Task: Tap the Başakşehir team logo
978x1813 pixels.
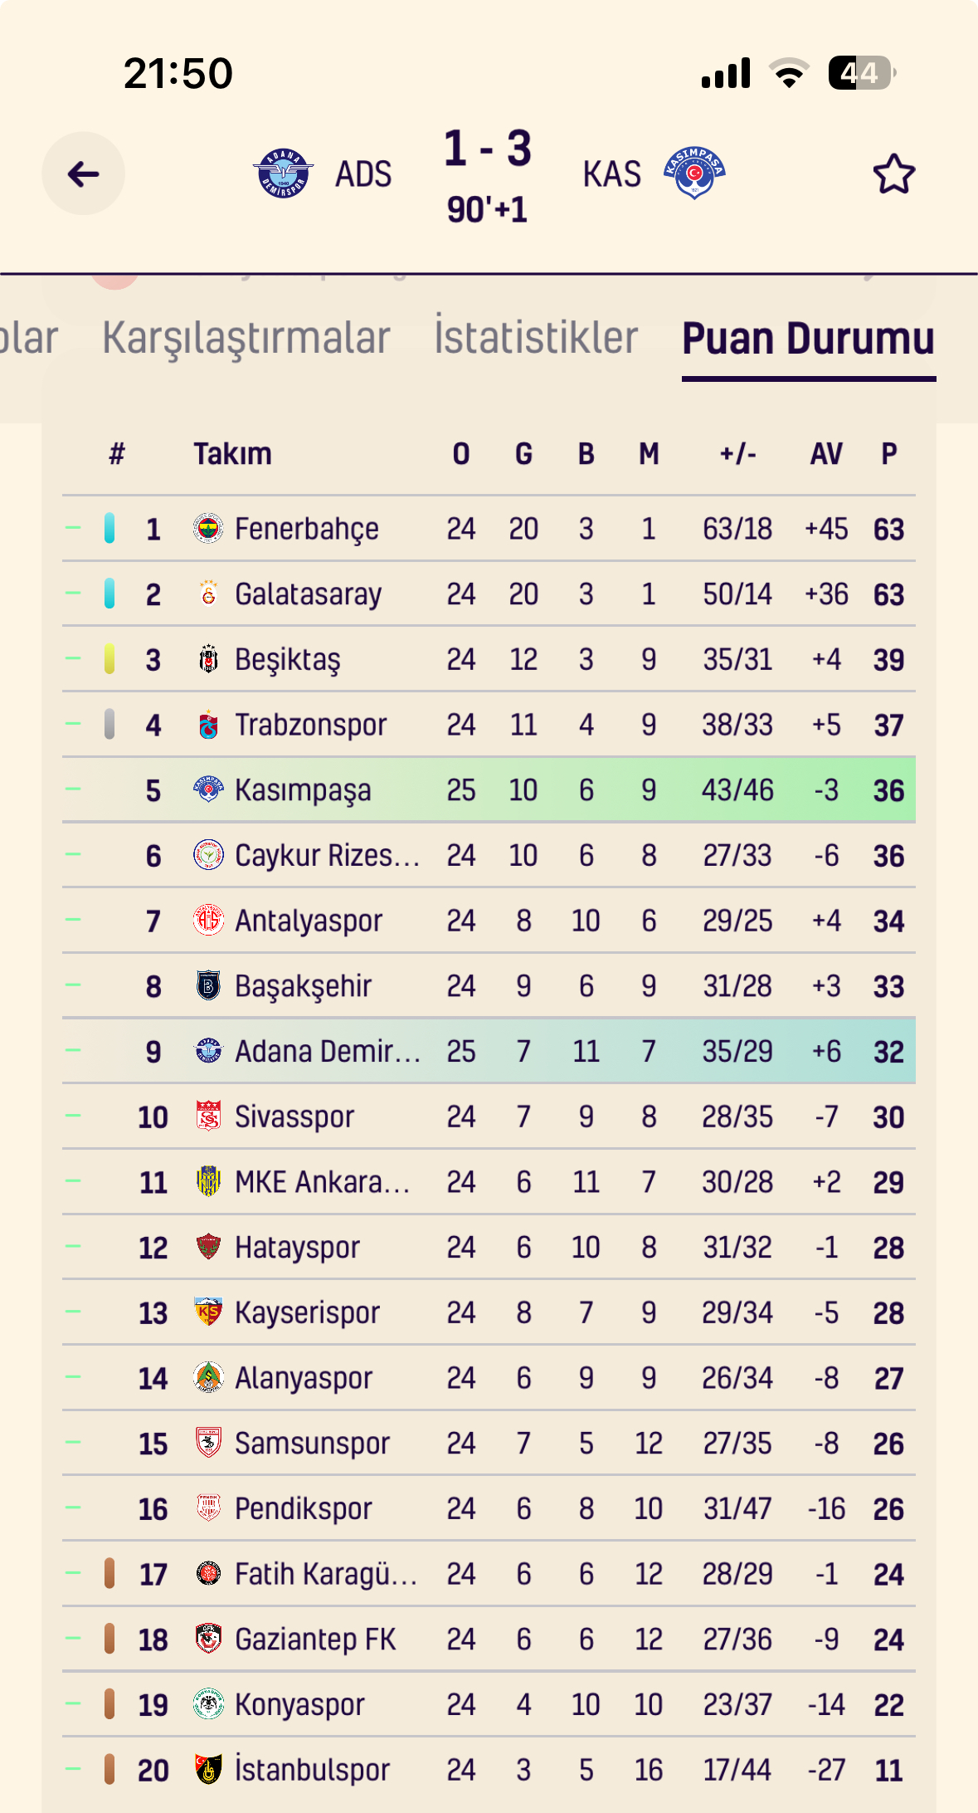Action: (208, 986)
